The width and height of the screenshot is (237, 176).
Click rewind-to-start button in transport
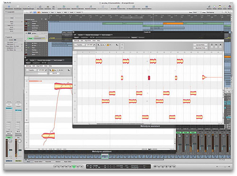pyautogui.click(x=55, y=167)
